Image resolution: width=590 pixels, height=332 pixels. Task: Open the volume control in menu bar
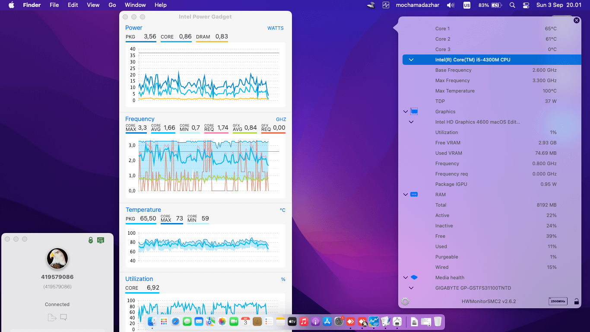450,5
